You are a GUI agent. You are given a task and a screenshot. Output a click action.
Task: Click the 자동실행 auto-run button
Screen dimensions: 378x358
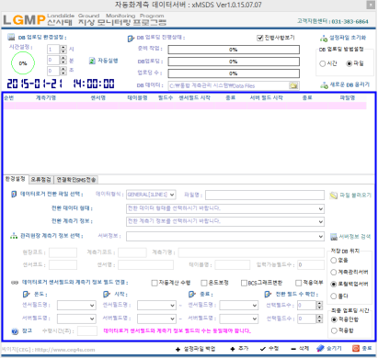pyautogui.click(x=103, y=61)
